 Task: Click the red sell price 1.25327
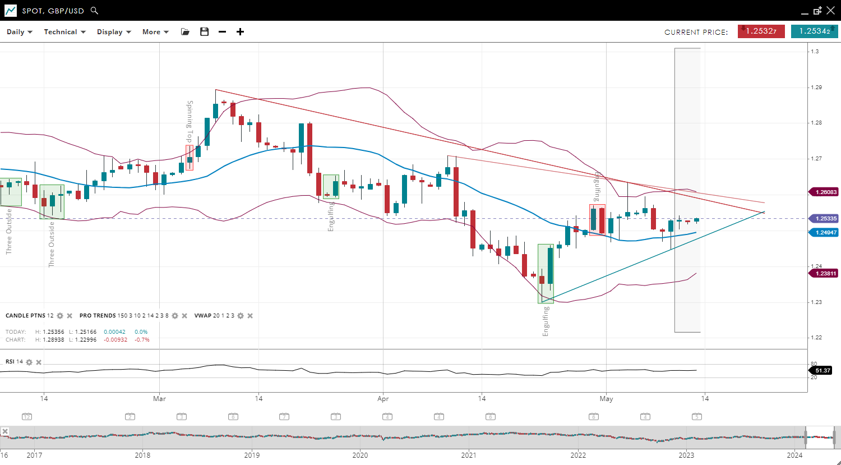[x=761, y=31]
